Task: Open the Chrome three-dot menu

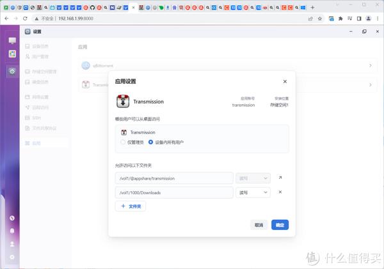Action: click(378, 19)
